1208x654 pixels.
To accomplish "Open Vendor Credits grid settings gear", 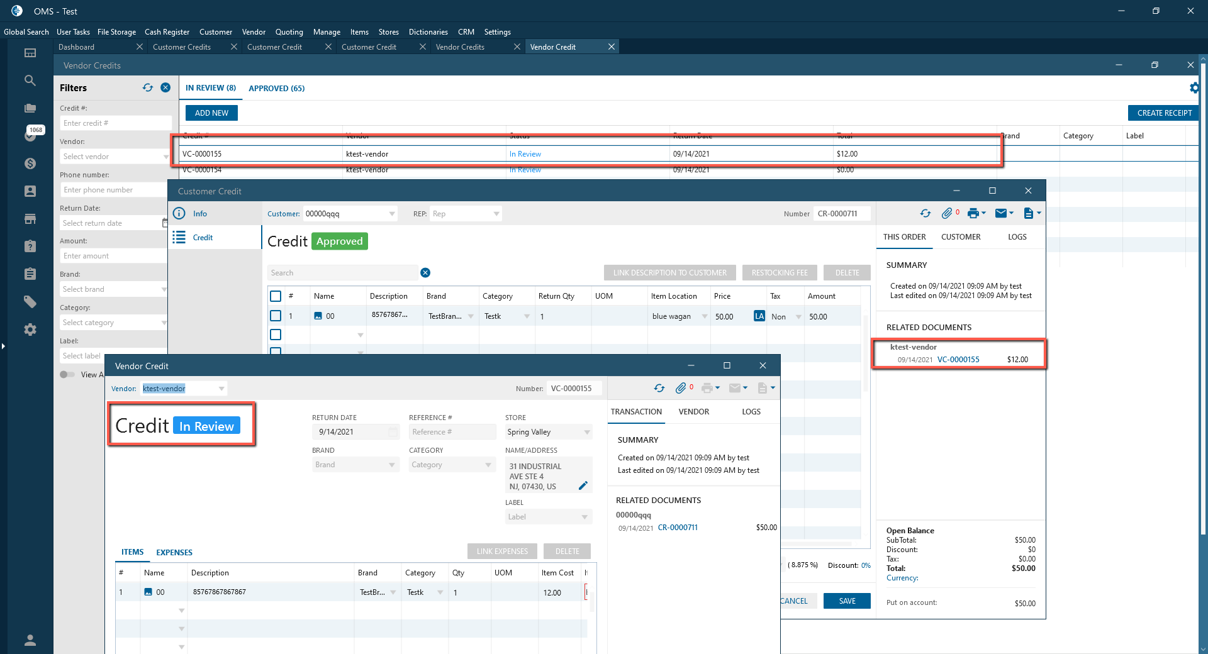I will tap(1194, 88).
